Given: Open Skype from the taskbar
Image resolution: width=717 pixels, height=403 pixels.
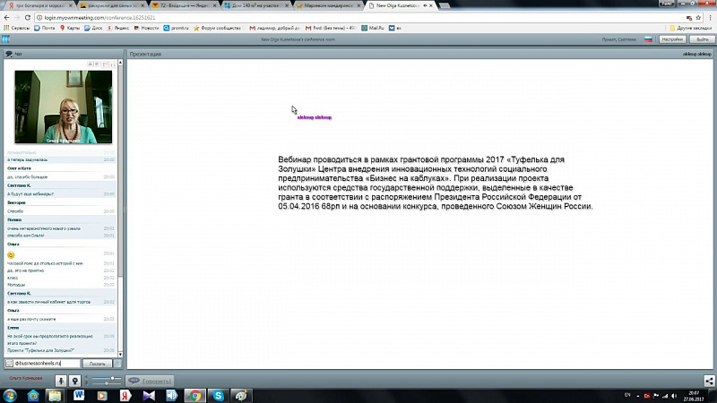Looking at the screenshot, I should 218,395.
